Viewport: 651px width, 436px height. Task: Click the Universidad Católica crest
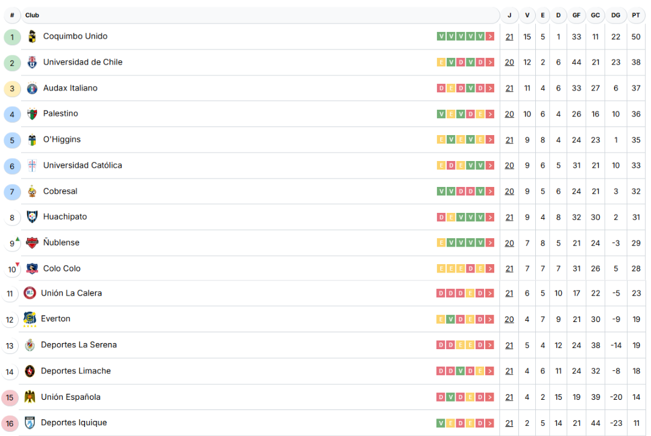click(32, 165)
